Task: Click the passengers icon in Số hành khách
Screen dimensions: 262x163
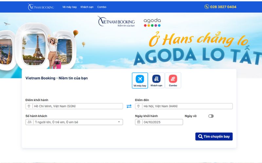Action: (x=29, y=122)
